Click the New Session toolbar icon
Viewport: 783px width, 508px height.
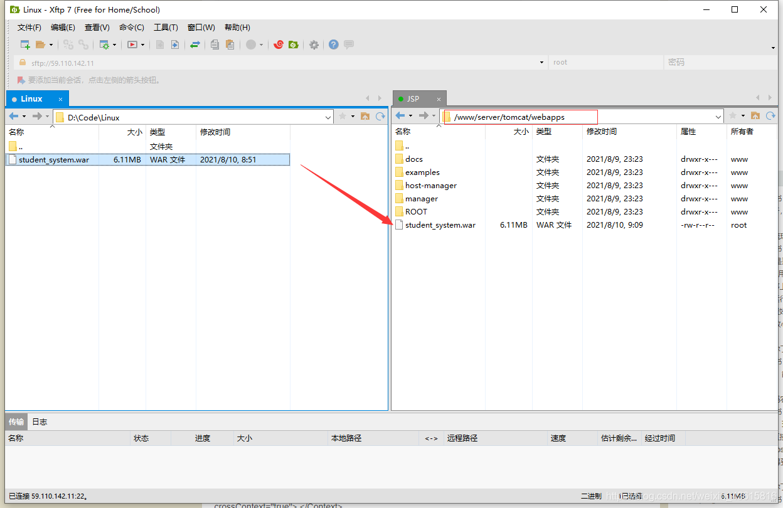pos(25,45)
